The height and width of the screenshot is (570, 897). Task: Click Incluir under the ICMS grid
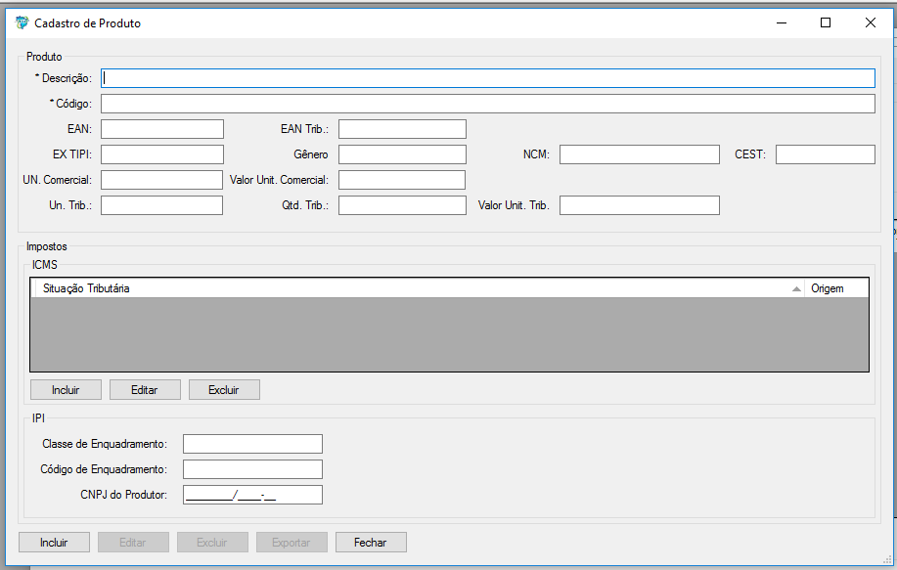pyautogui.click(x=66, y=390)
